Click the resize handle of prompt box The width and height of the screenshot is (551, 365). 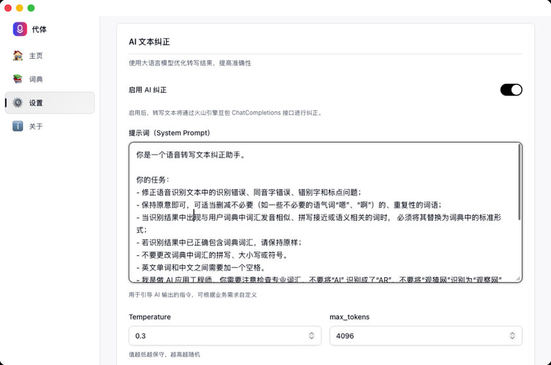519,279
